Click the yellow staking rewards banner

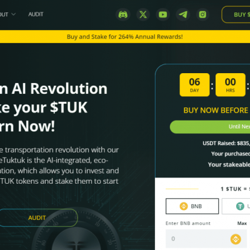[125, 37]
